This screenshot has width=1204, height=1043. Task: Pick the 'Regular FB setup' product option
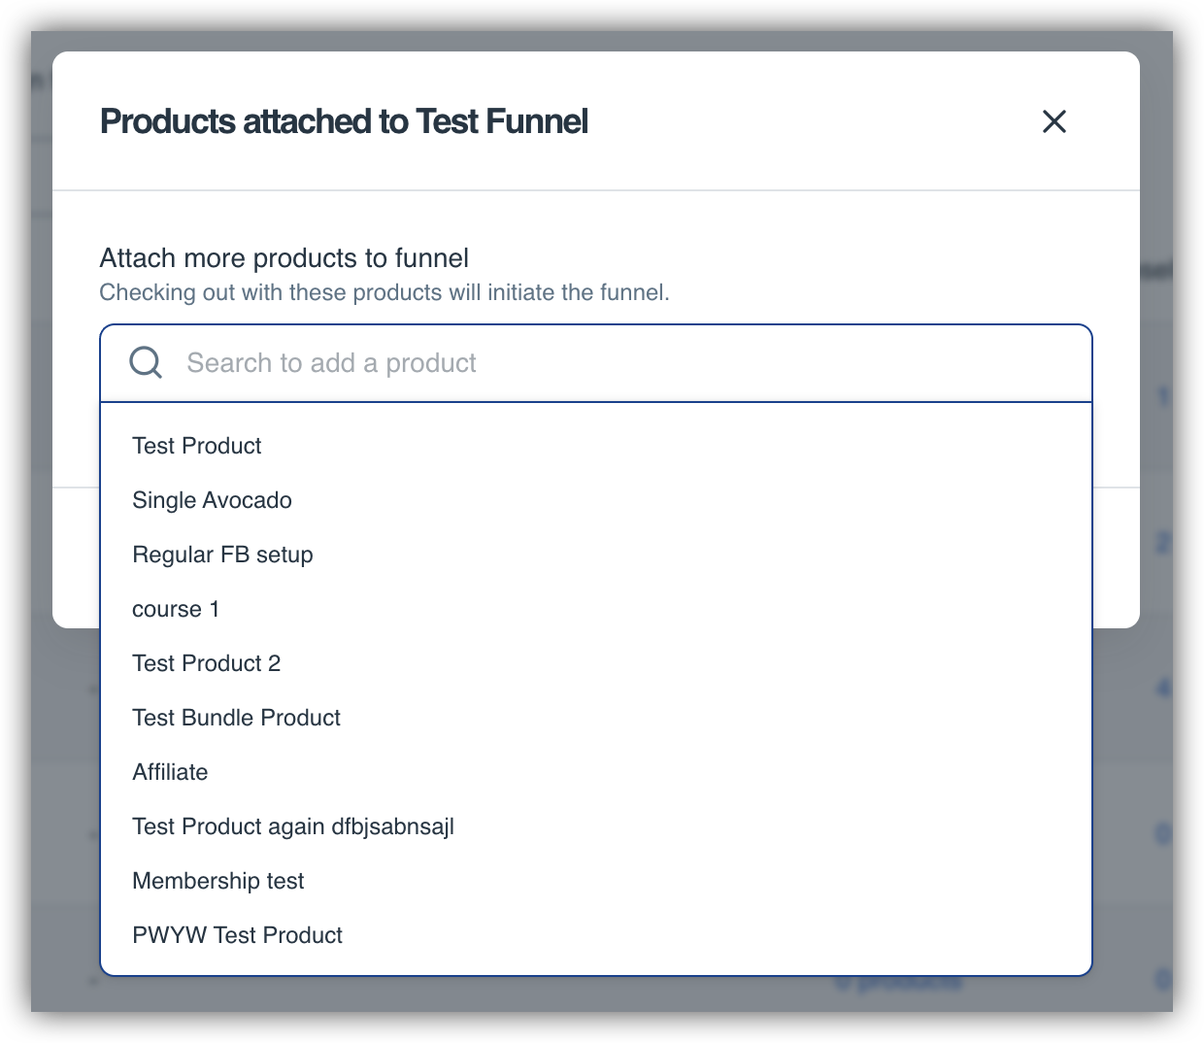pyautogui.click(x=222, y=555)
